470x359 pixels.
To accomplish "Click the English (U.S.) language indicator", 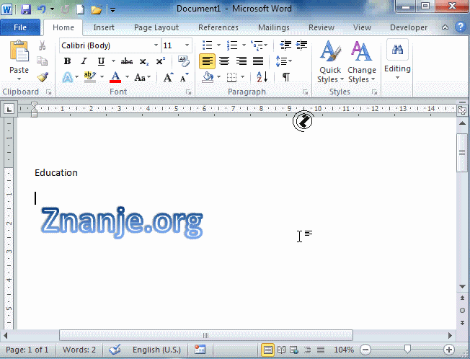I will (156, 350).
